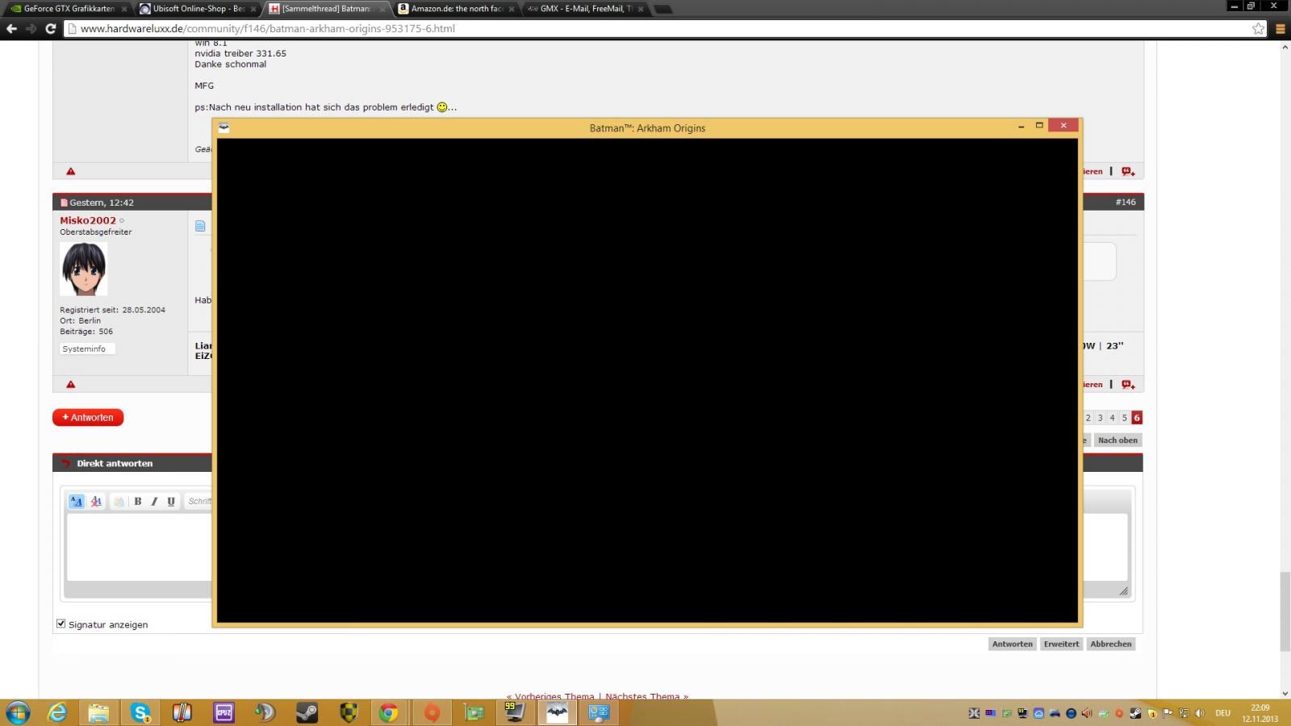This screenshot has height=726, width=1291.
Task: Open the thermometer monitoring app in taskbar
Action: pos(182,712)
